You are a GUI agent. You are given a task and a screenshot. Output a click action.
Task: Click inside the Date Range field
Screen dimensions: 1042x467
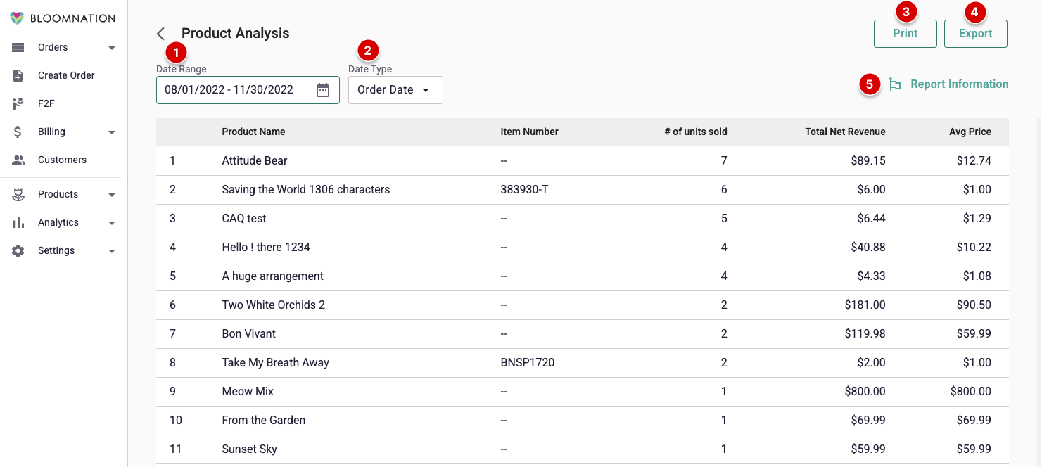232,90
